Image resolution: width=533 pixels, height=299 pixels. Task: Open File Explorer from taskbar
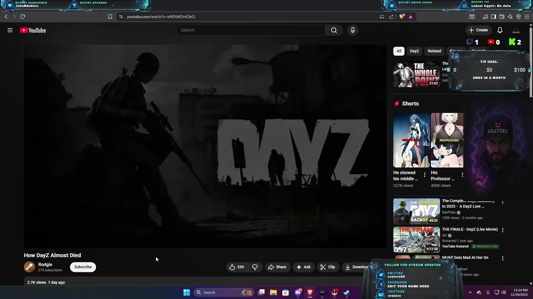(x=274, y=292)
